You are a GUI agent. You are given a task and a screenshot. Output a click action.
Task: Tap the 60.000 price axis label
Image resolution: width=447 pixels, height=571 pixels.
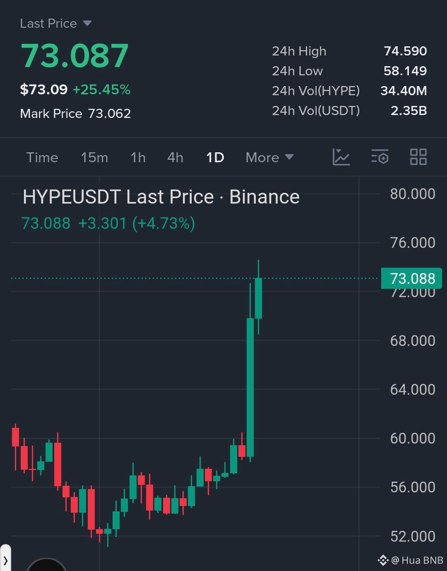pos(413,438)
